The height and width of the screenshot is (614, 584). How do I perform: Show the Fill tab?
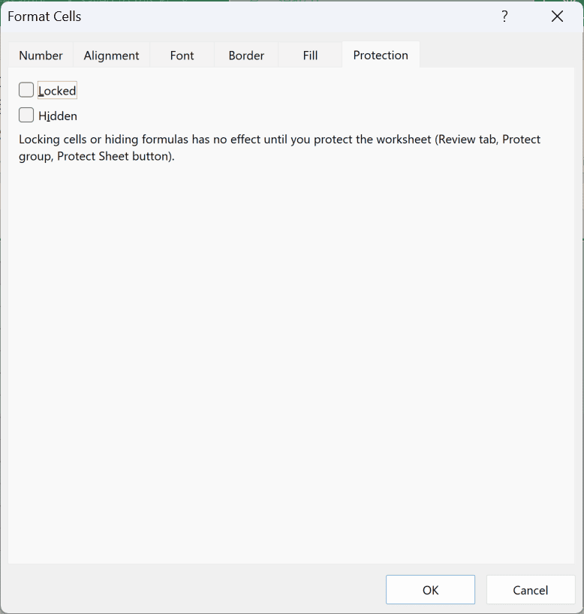click(310, 56)
